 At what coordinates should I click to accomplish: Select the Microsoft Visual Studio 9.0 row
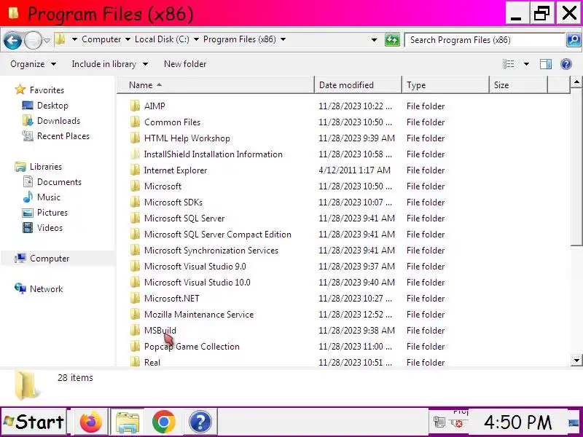[287, 266]
